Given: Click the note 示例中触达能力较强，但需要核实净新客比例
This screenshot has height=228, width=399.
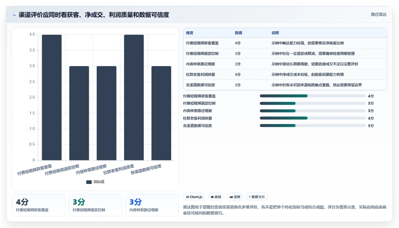Looking at the screenshot, I should point(308,43).
